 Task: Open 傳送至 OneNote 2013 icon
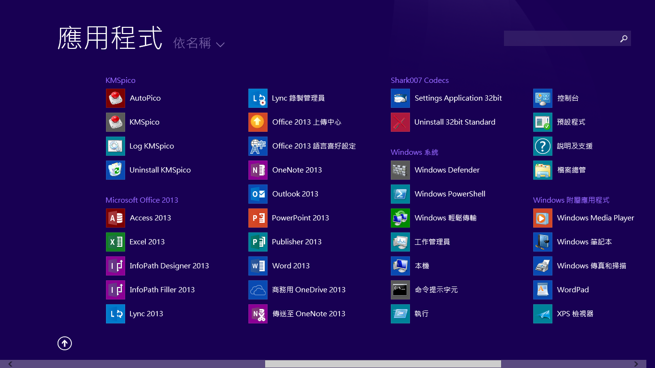(x=258, y=314)
